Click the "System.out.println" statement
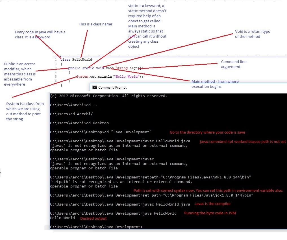The image size is (287, 240). pyautogui.click(x=93, y=77)
